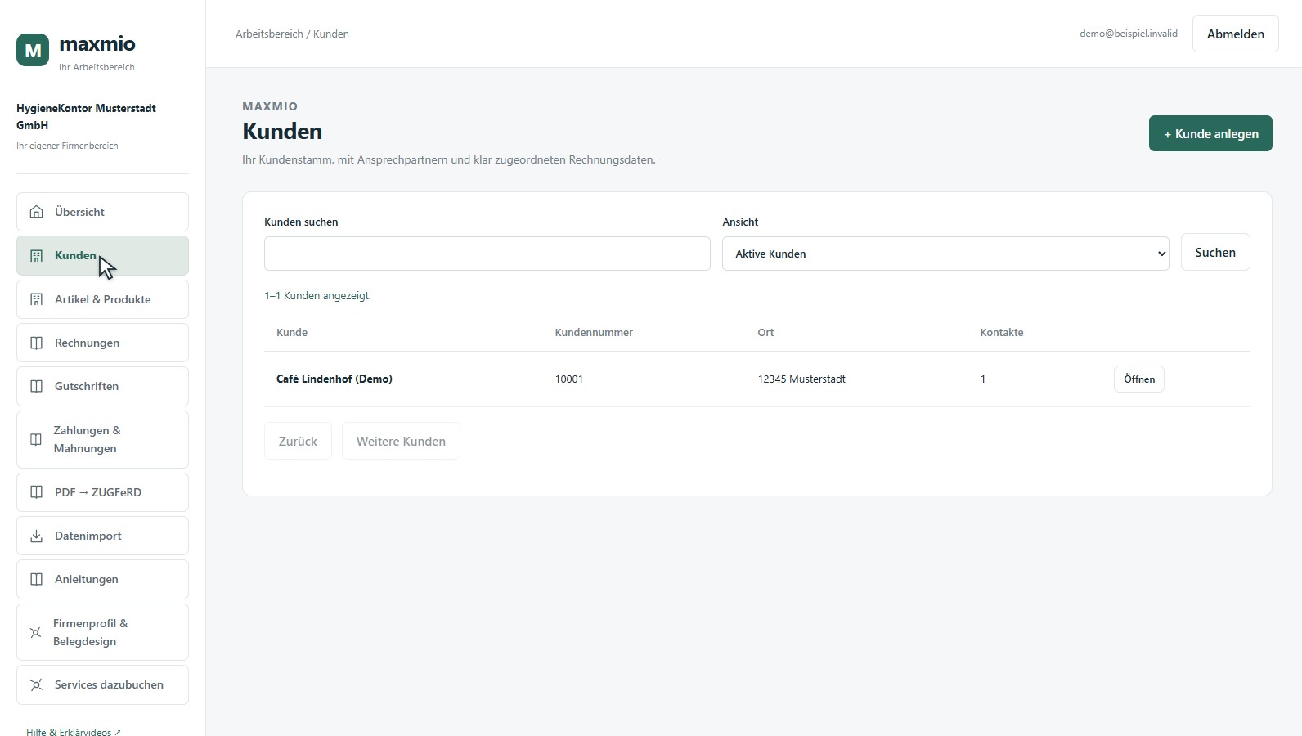Screen dimensions: 1302x736
Task: Click the book icon beside Anleitungen
Action: [x=36, y=579]
